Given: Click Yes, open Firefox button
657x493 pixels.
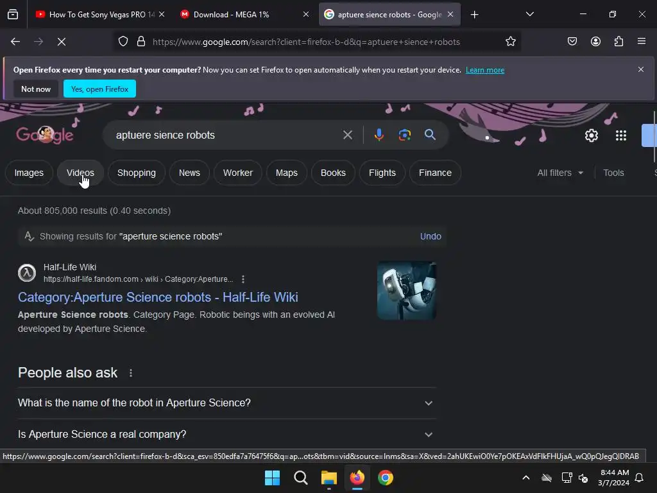Looking at the screenshot, I should pos(99,89).
